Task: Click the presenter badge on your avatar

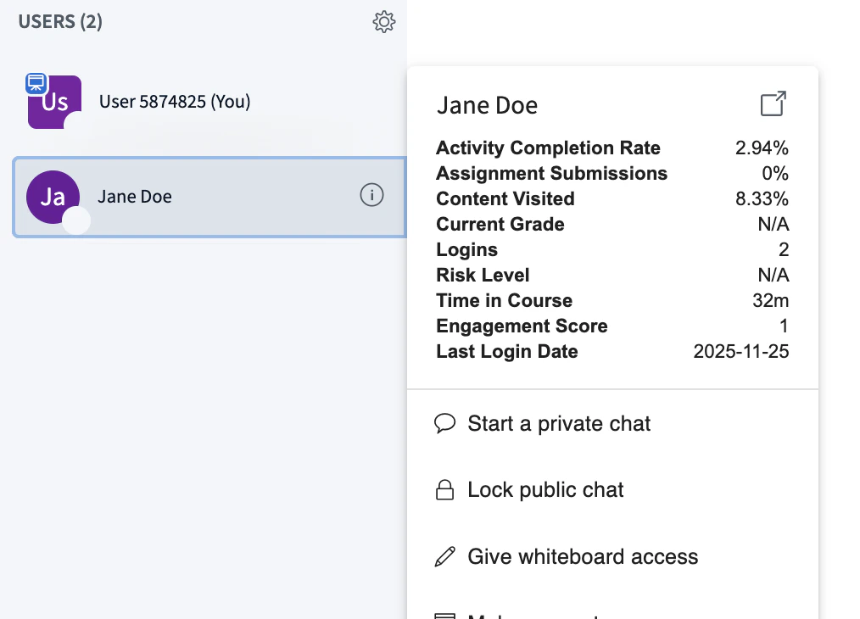Action: [x=35, y=82]
